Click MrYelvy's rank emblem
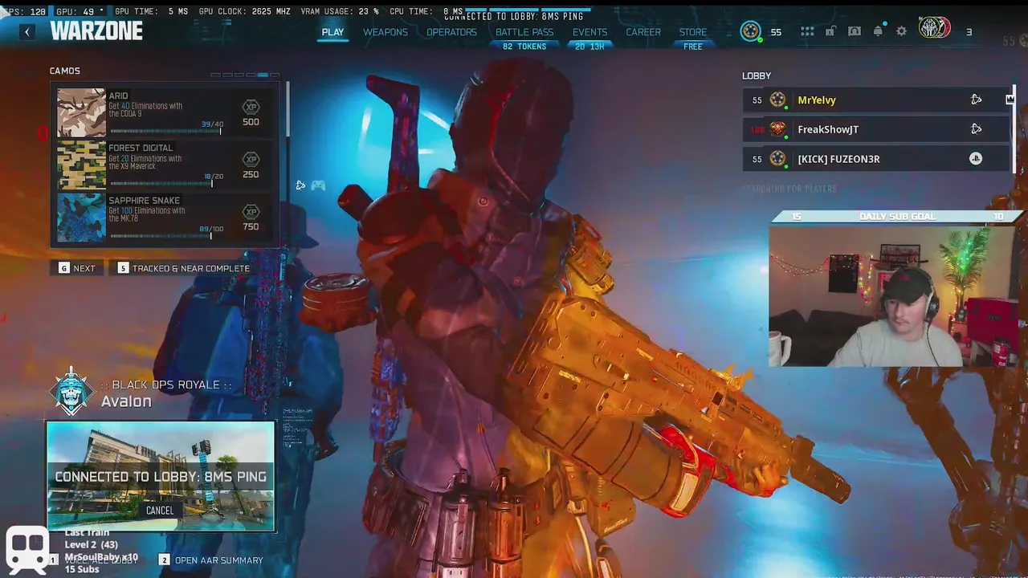The image size is (1028, 578). pos(777,100)
